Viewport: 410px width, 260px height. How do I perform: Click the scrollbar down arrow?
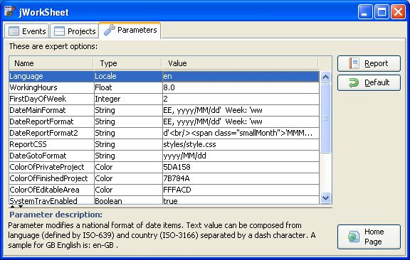[x=325, y=198]
